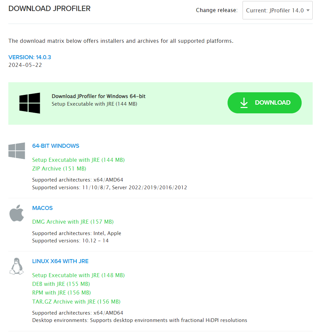
Task: Select the LINUX X64 WITH JRE heading
Action: pyautogui.click(x=60, y=261)
